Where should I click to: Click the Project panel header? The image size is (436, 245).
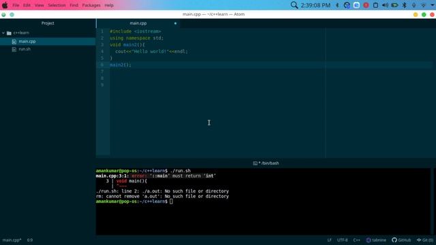click(x=48, y=23)
